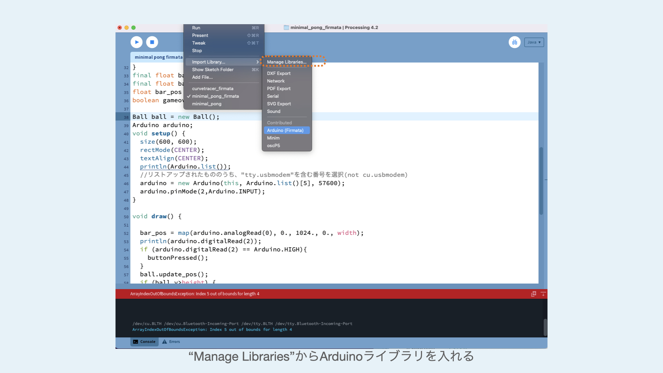Click the copy console output icon

click(x=534, y=294)
